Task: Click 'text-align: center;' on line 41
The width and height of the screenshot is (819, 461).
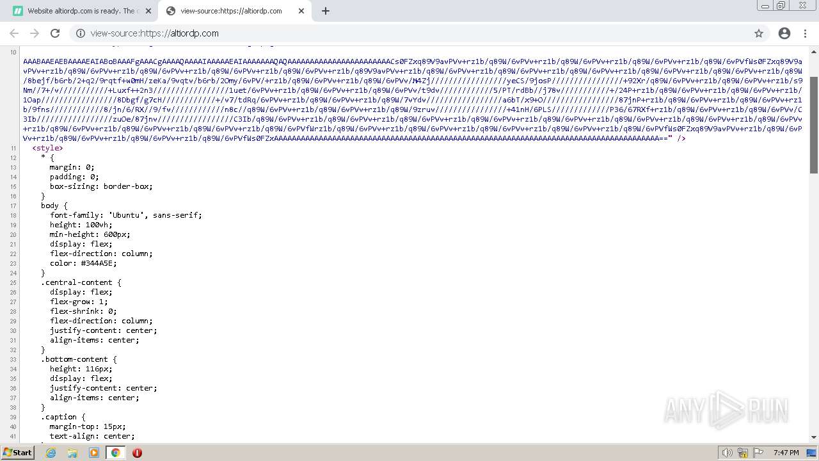Action: point(92,436)
